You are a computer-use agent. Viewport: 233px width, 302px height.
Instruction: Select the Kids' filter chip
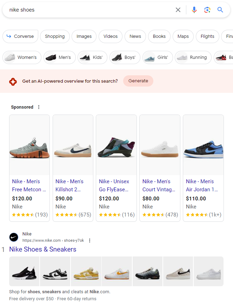click(92, 57)
